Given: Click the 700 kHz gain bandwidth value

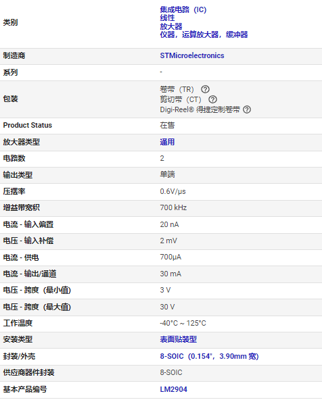Looking at the screenshot, I should [173, 207].
